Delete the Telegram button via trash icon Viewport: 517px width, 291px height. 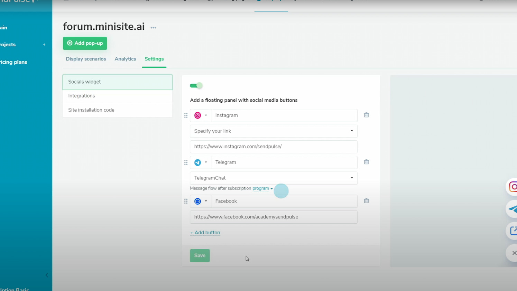[x=366, y=161]
